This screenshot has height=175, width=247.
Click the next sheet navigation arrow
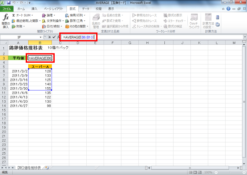point(9,168)
